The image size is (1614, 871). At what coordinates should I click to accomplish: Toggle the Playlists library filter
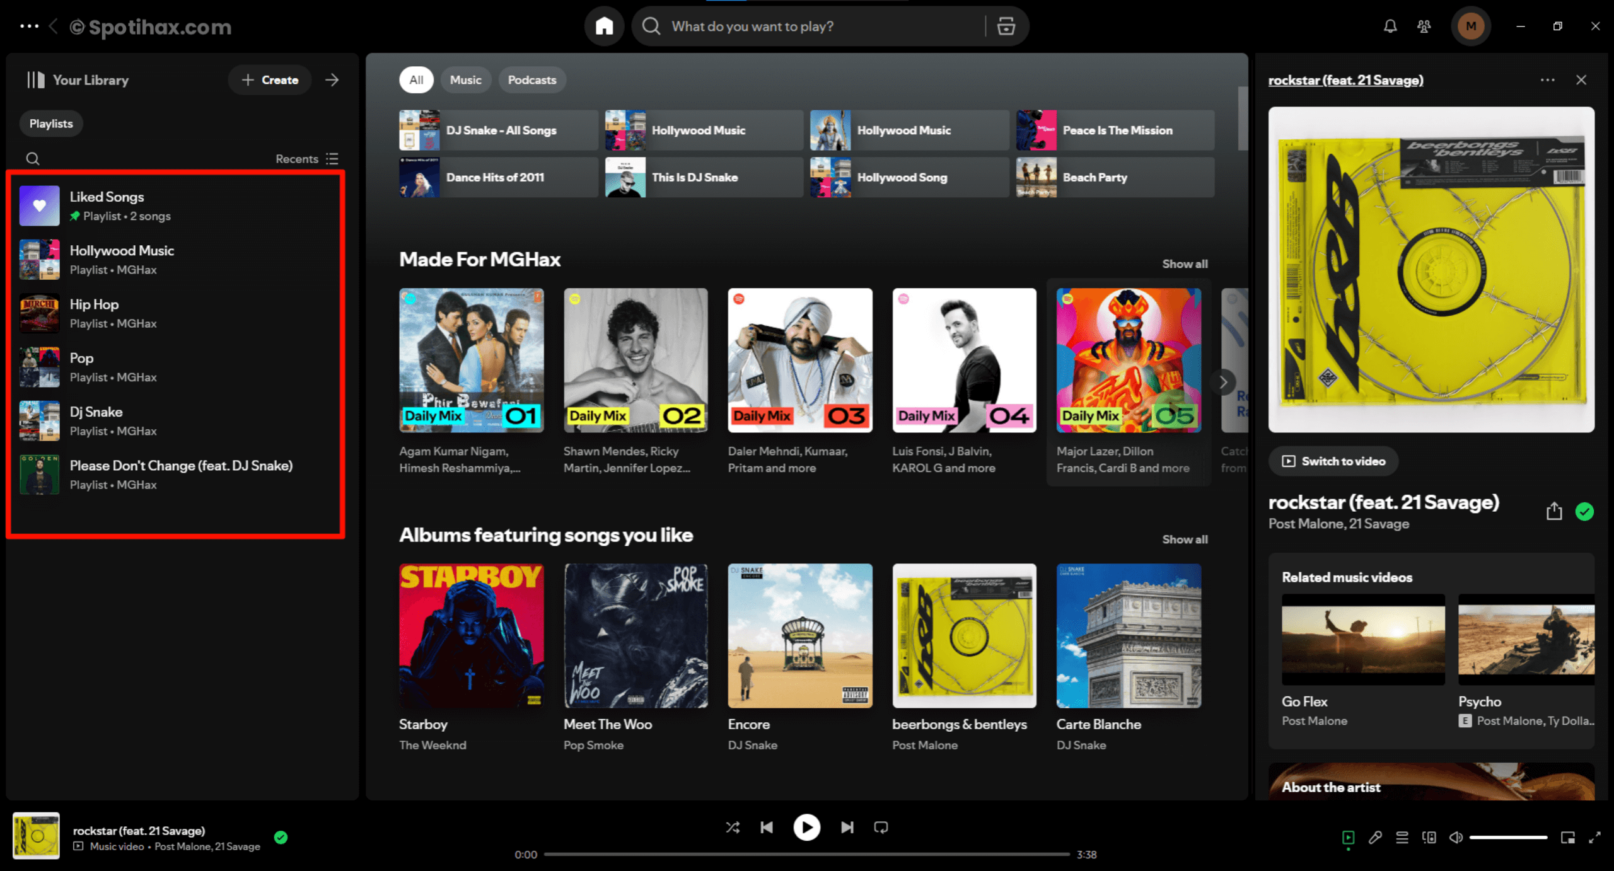tap(50, 124)
